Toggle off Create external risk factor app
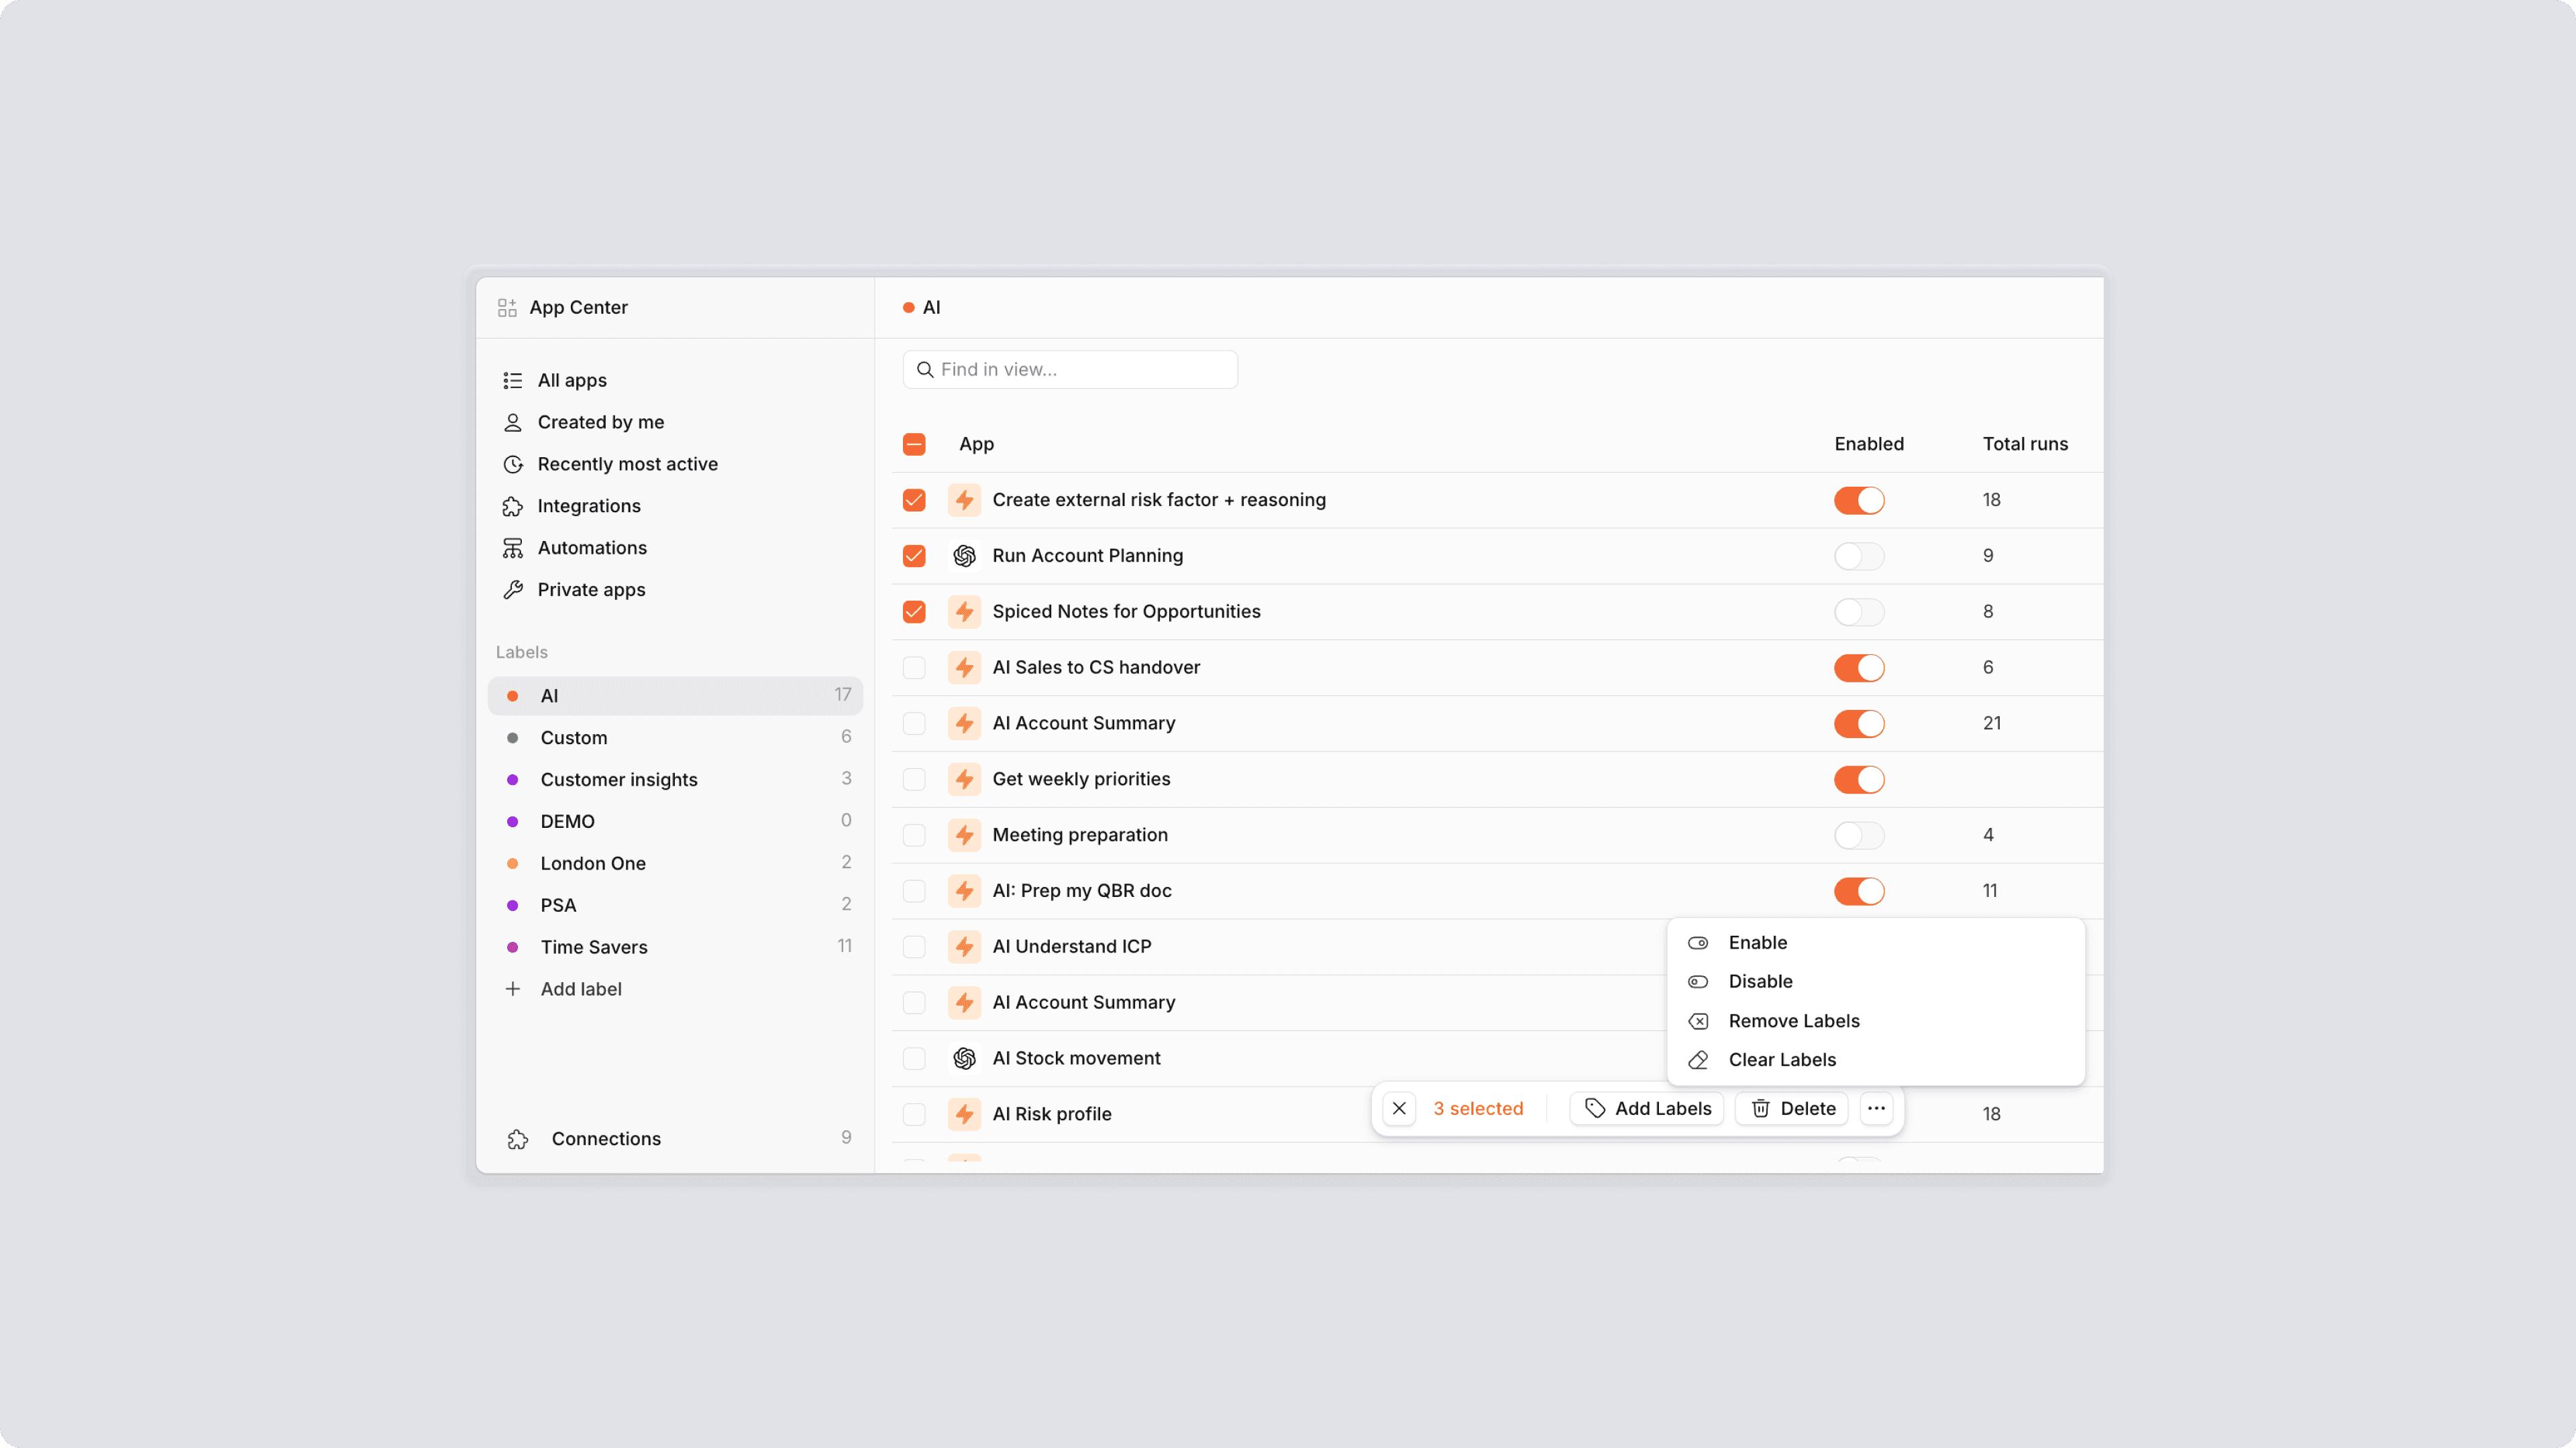The width and height of the screenshot is (2576, 1448). tap(1858, 501)
